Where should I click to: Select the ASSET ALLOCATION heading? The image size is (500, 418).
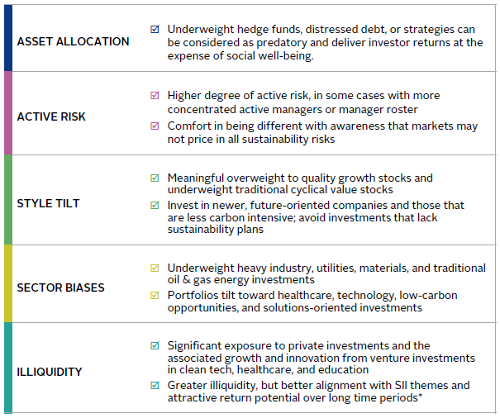73,41
